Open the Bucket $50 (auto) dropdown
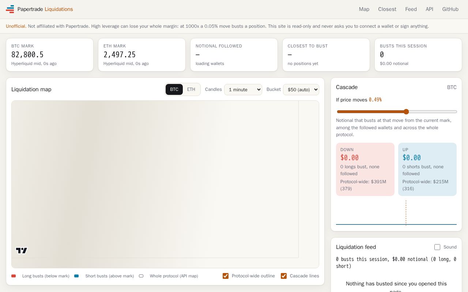 point(301,89)
